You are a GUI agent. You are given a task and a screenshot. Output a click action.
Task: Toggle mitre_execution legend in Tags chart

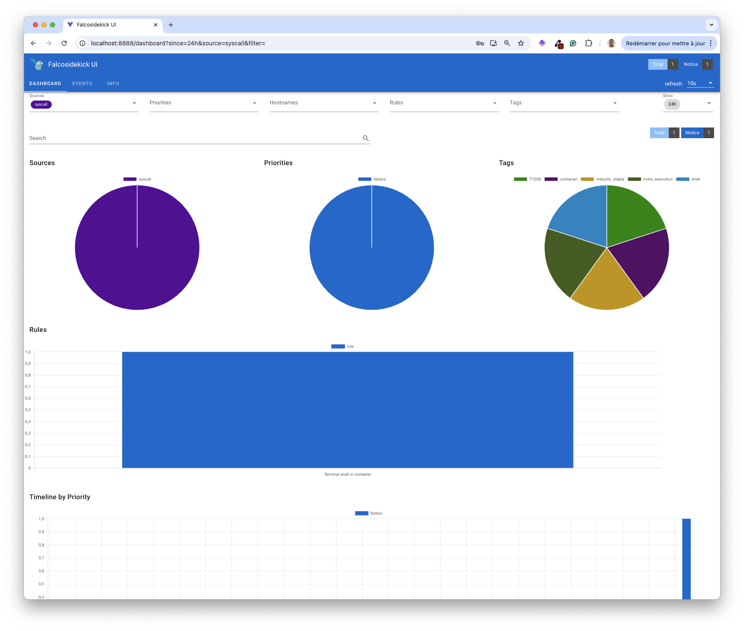650,179
